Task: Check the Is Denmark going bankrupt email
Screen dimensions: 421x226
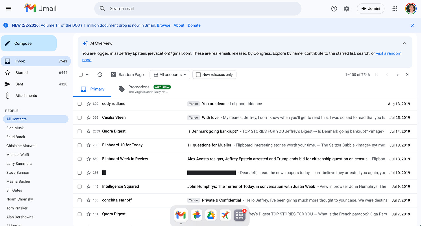Action: pos(80,131)
